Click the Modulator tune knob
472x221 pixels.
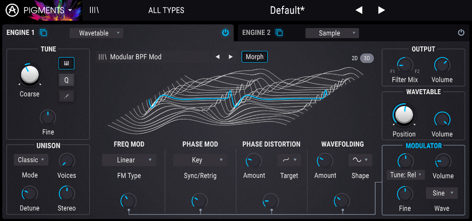[405, 161]
